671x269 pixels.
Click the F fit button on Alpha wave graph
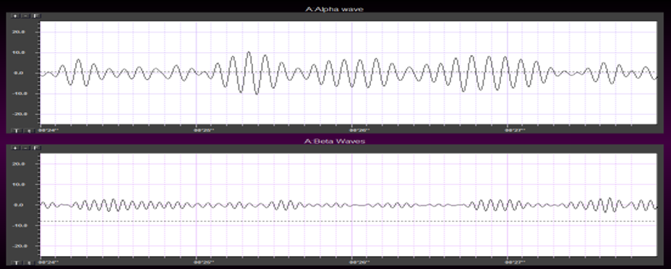click(35, 16)
